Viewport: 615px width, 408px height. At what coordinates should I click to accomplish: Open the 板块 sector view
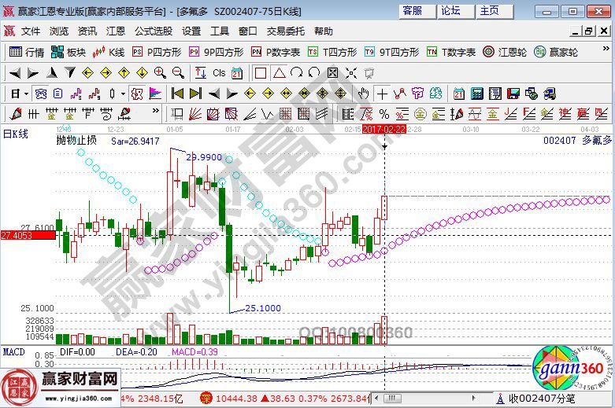point(68,52)
